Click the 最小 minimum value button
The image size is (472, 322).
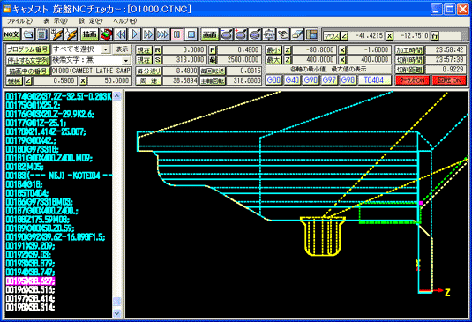point(273,50)
